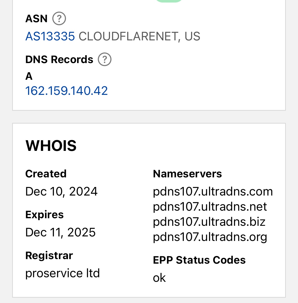Click the ASN help question mark icon
298x303 pixels.
(x=59, y=19)
